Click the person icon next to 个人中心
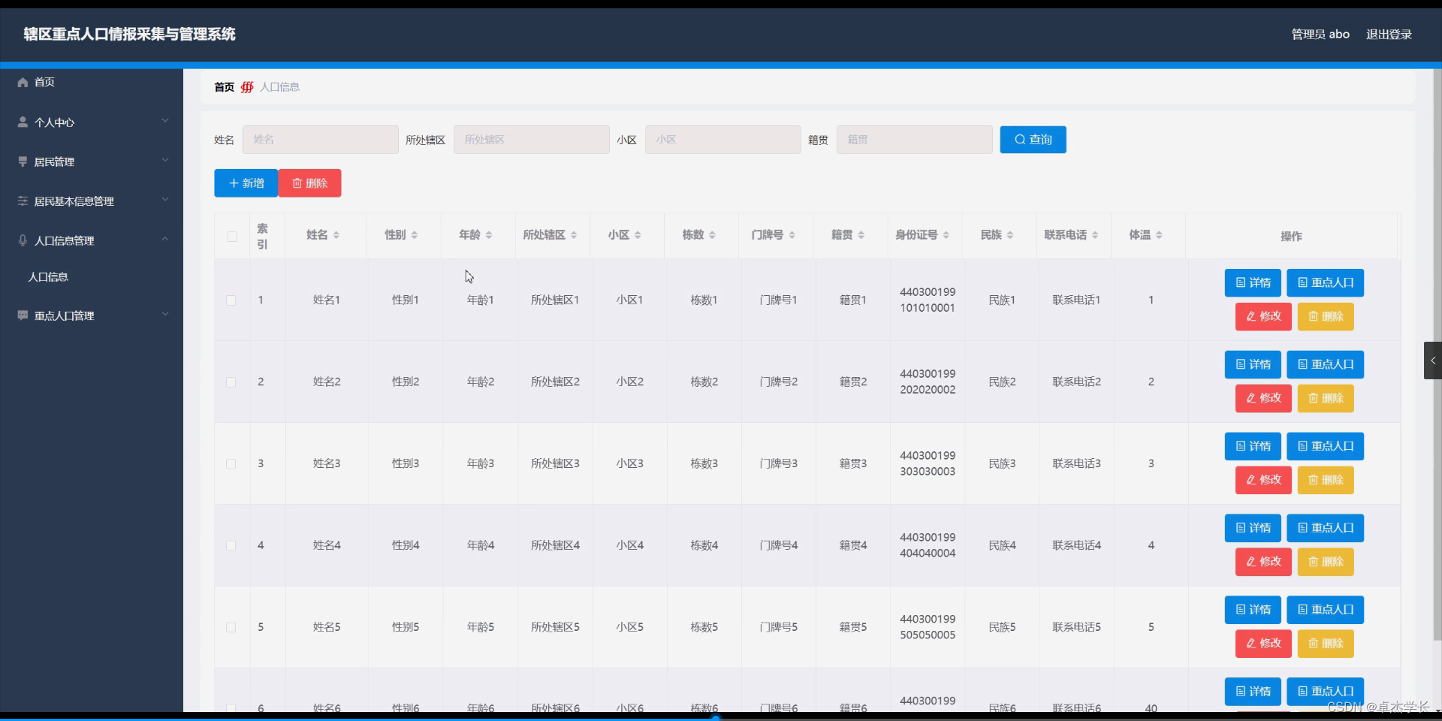 pos(22,122)
